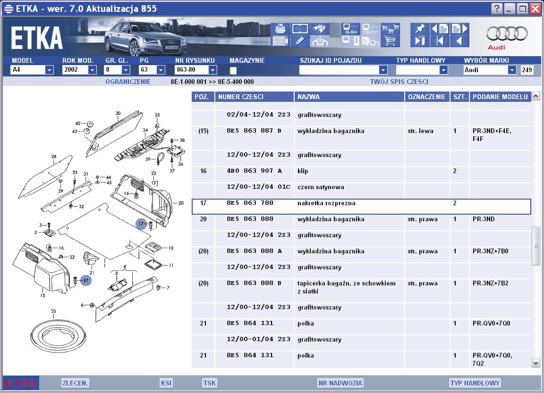Click part number 30 in the diagram
Image resolution: width=544 pixels, height=393 pixels.
point(118,113)
